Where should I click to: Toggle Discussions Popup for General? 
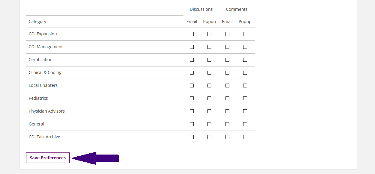point(209,124)
